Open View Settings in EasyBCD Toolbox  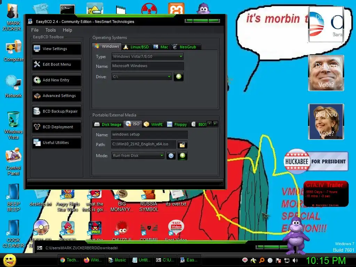57,49
